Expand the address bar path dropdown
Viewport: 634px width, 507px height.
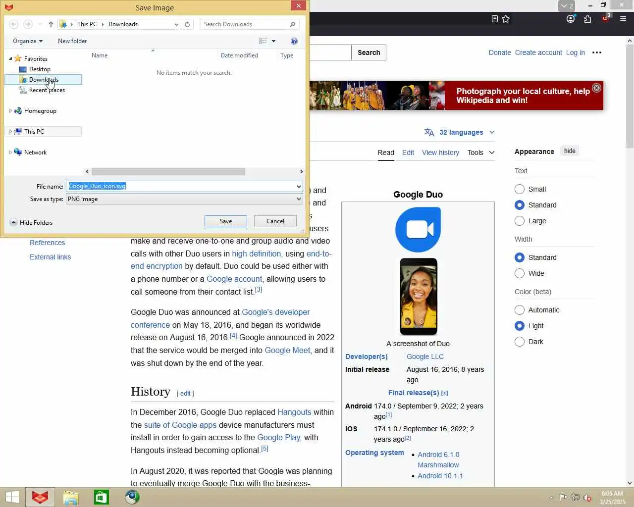coord(176,24)
